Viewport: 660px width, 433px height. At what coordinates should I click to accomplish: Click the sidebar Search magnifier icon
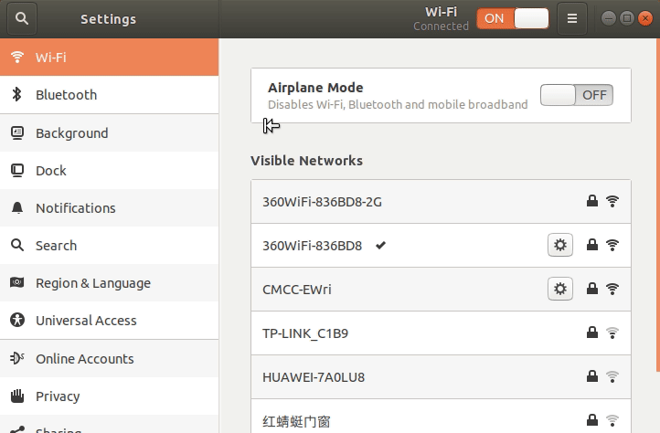17,245
